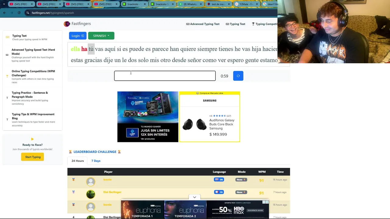The width and height of the screenshot is (390, 219).
Task: Click the Eloi Berlinger avatar in FR row
Action: (x=90, y=194)
